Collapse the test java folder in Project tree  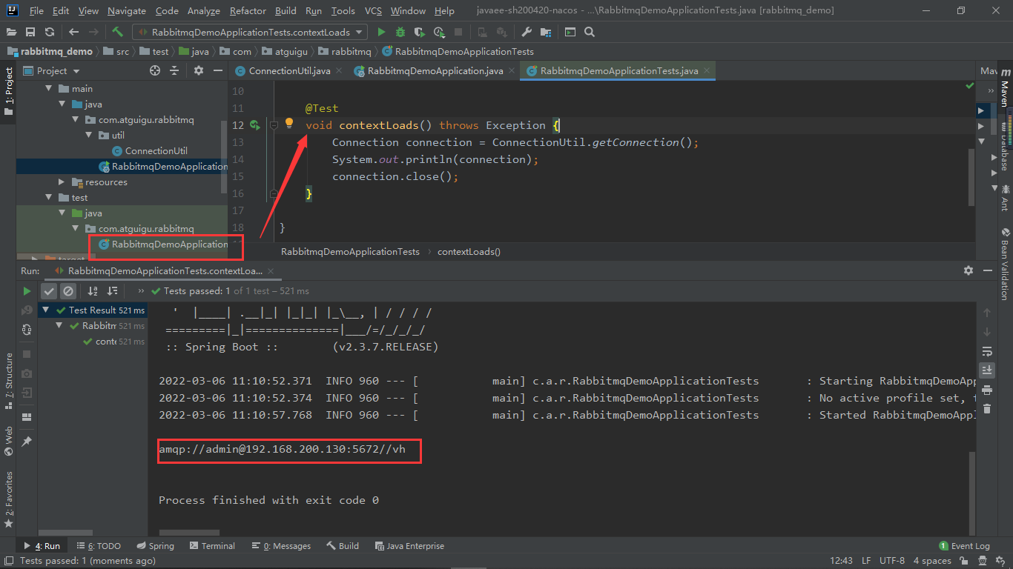point(62,213)
